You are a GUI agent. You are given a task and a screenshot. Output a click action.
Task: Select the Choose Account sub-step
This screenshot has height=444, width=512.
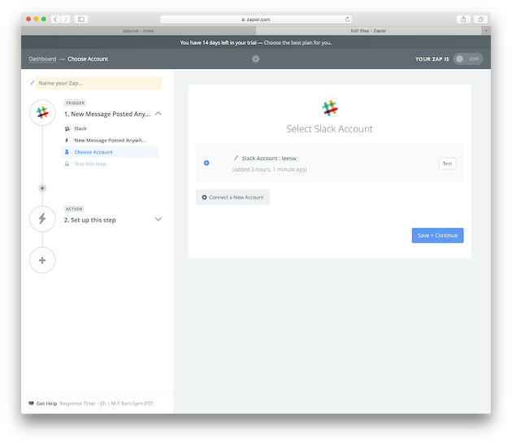coord(110,152)
